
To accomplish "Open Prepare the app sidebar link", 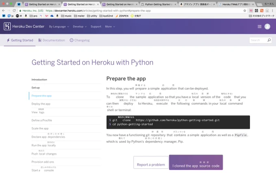I will 41,96.
